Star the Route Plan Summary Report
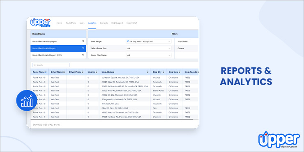 coord(83,41)
